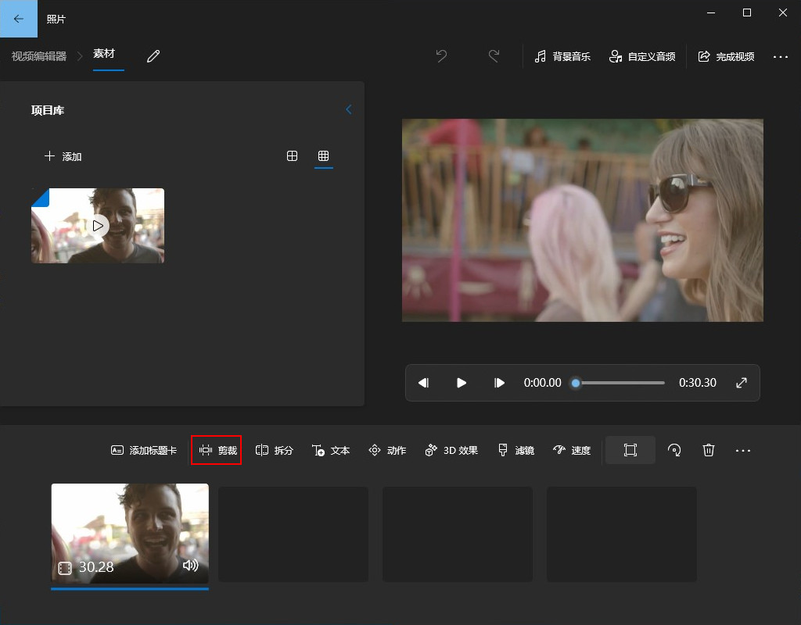Delete the selected clip with trash icon

(709, 450)
